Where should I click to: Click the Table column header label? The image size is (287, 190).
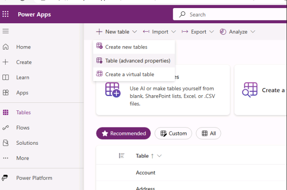[142, 156]
